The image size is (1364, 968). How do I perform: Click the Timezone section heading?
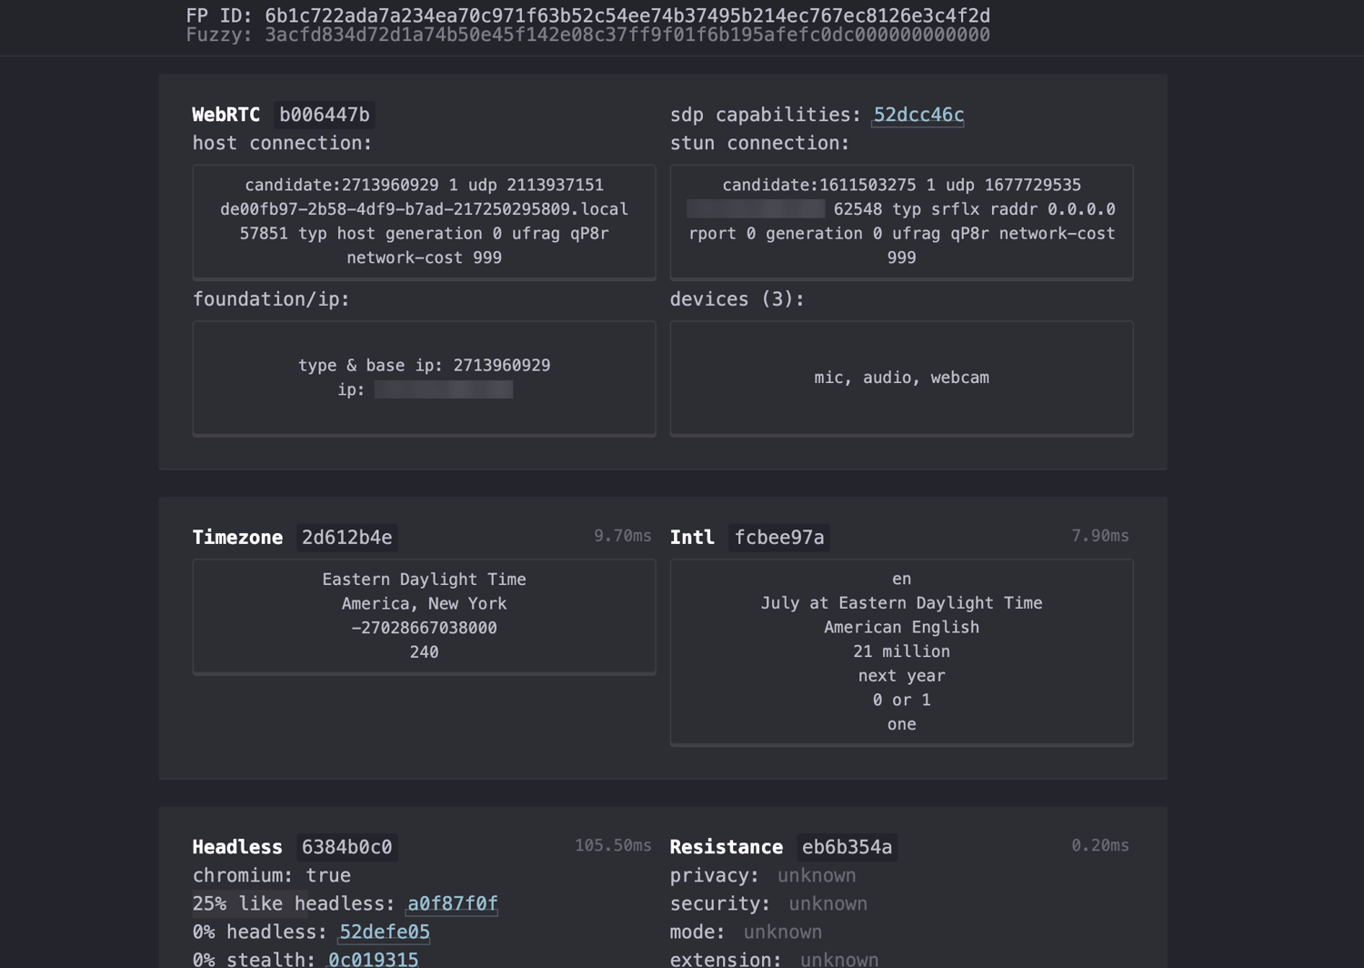coord(237,538)
